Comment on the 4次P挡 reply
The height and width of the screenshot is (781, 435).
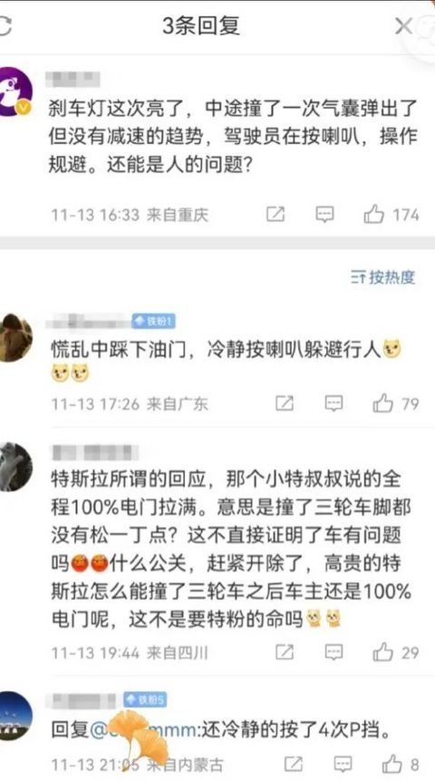click(343, 764)
